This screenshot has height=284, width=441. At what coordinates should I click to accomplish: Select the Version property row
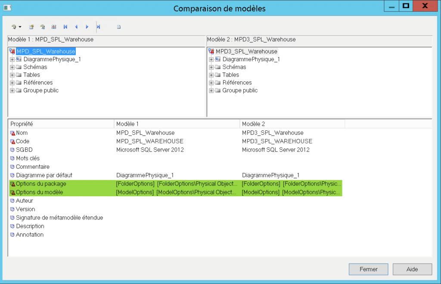176,209
